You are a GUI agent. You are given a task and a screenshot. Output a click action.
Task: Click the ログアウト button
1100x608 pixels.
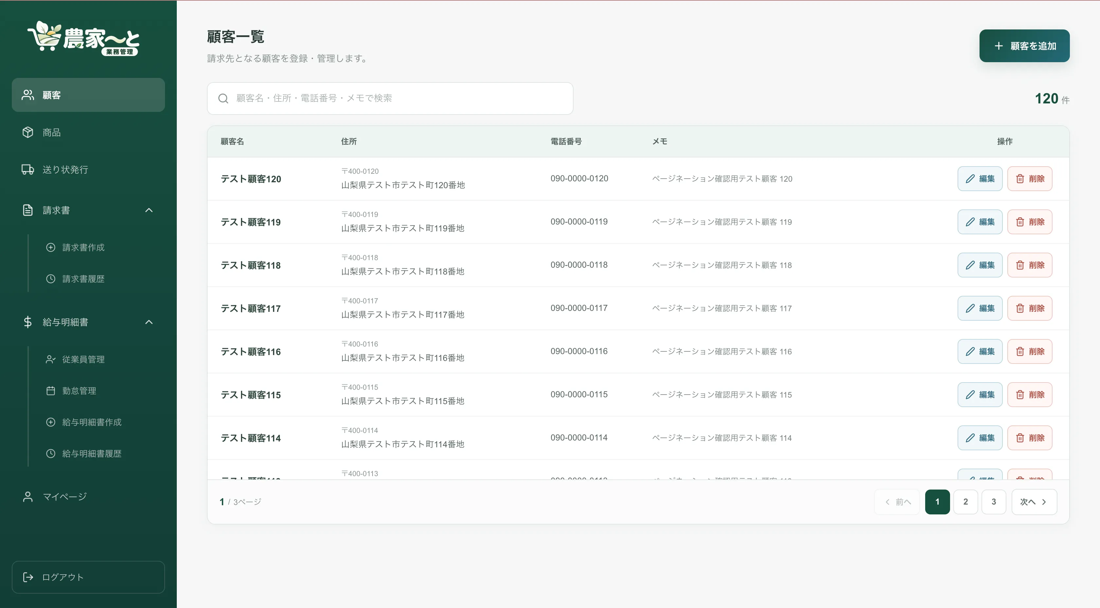[x=88, y=577]
